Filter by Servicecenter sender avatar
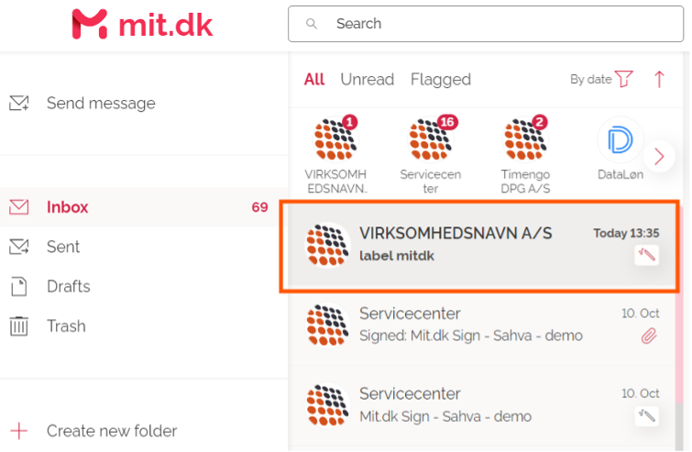Screen dimensions: 692x452 (x=431, y=142)
